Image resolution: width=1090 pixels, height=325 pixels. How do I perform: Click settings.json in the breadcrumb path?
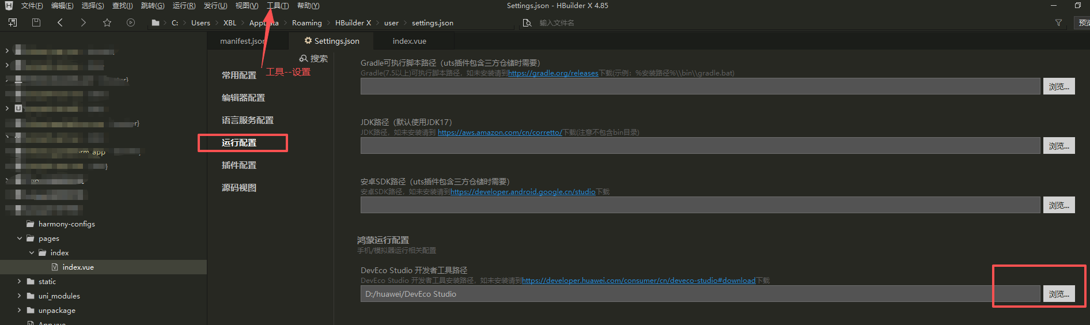pyautogui.click(x=433, y=23)
